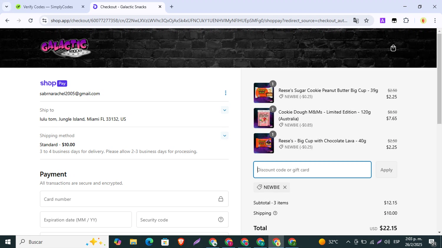Reload the checkout page
The width and height of the screenshot is (442, 248).
(x=30, y=21)
